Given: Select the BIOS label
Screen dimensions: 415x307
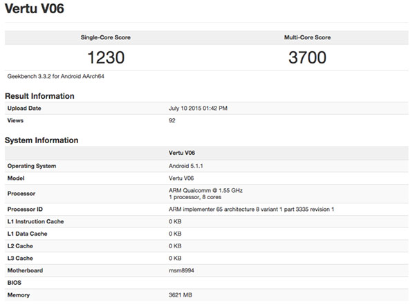Looking at the screenshot, I should click(15, 283).
